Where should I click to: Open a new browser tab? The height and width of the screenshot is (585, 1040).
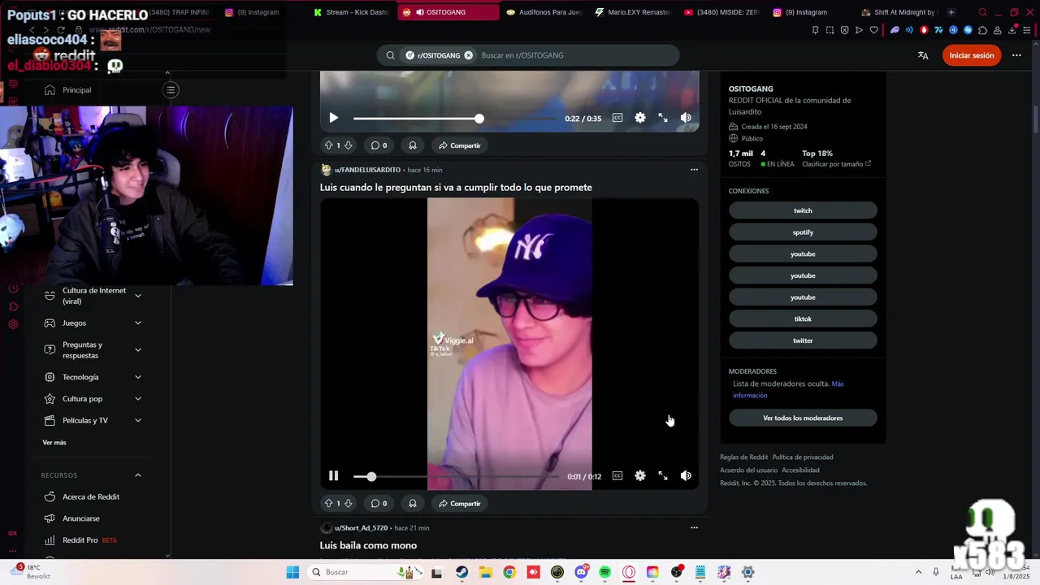[951, 12]
